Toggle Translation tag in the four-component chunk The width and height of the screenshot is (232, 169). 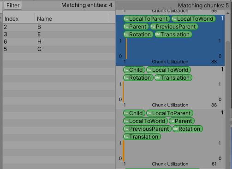coord(173,78)
